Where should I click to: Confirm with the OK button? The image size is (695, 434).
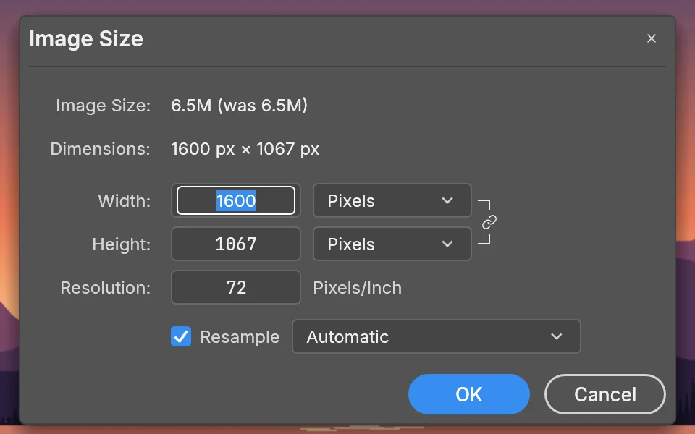(x=469, y=394)
